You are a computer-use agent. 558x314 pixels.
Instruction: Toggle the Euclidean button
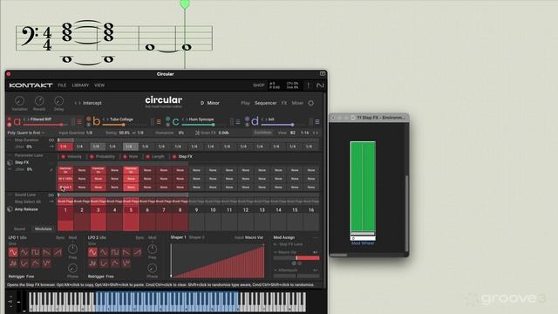(x=262, y=133)
